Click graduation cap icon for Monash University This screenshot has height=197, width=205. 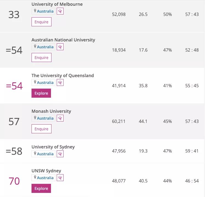point(60,118)
